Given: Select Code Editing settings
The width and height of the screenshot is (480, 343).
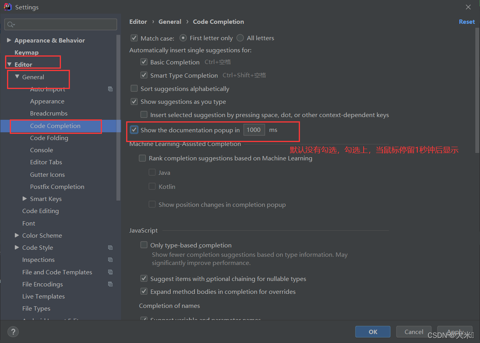Looking at the screenshot, I should coord(41,211).
